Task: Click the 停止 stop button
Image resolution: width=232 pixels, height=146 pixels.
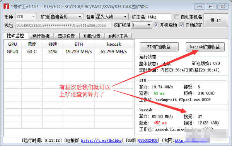Action: coord(216,20)
